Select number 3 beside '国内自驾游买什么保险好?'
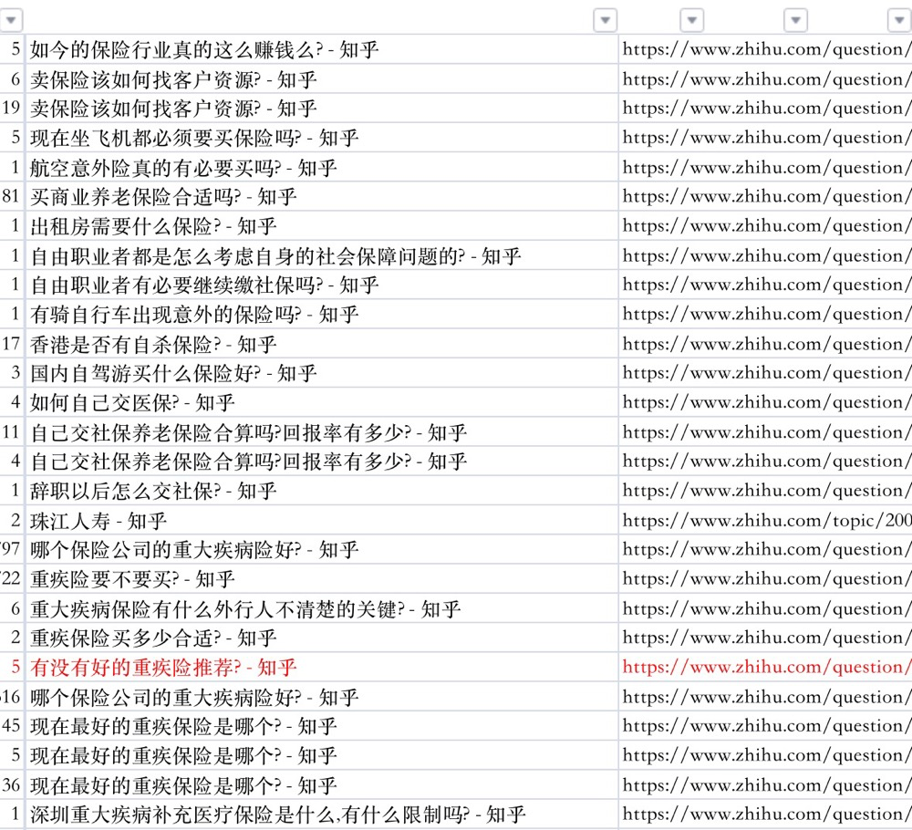Screen dimensions: 912x830 [16, 373]
